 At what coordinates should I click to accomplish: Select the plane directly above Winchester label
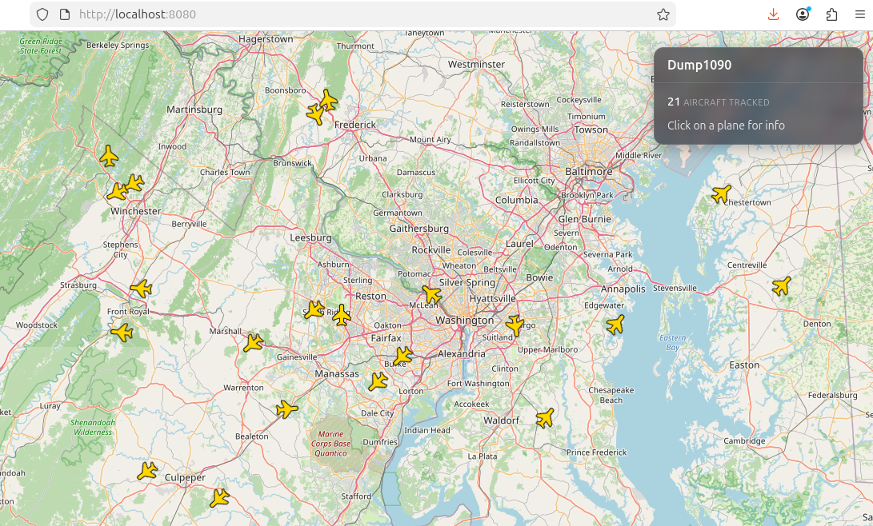tap(117, 192)
